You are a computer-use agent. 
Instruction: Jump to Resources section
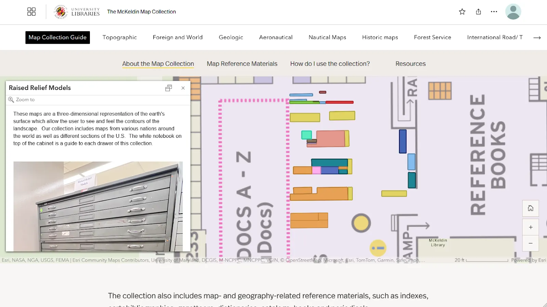click(x=411, y=64)
